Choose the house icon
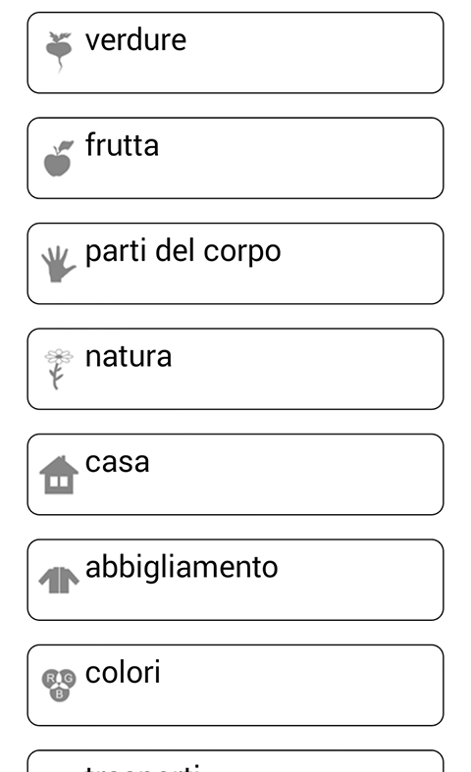Image resolution: width=471 pixels, height=772 pixels. [59, 475]
